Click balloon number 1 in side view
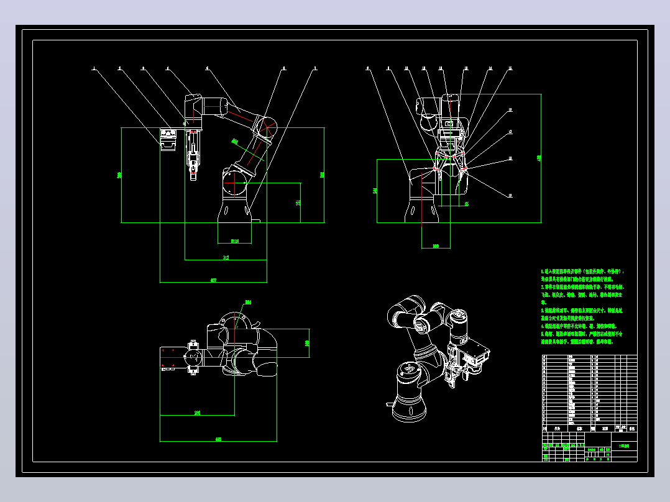The width and height of the screenshot is (670, 502). point(94,68)
